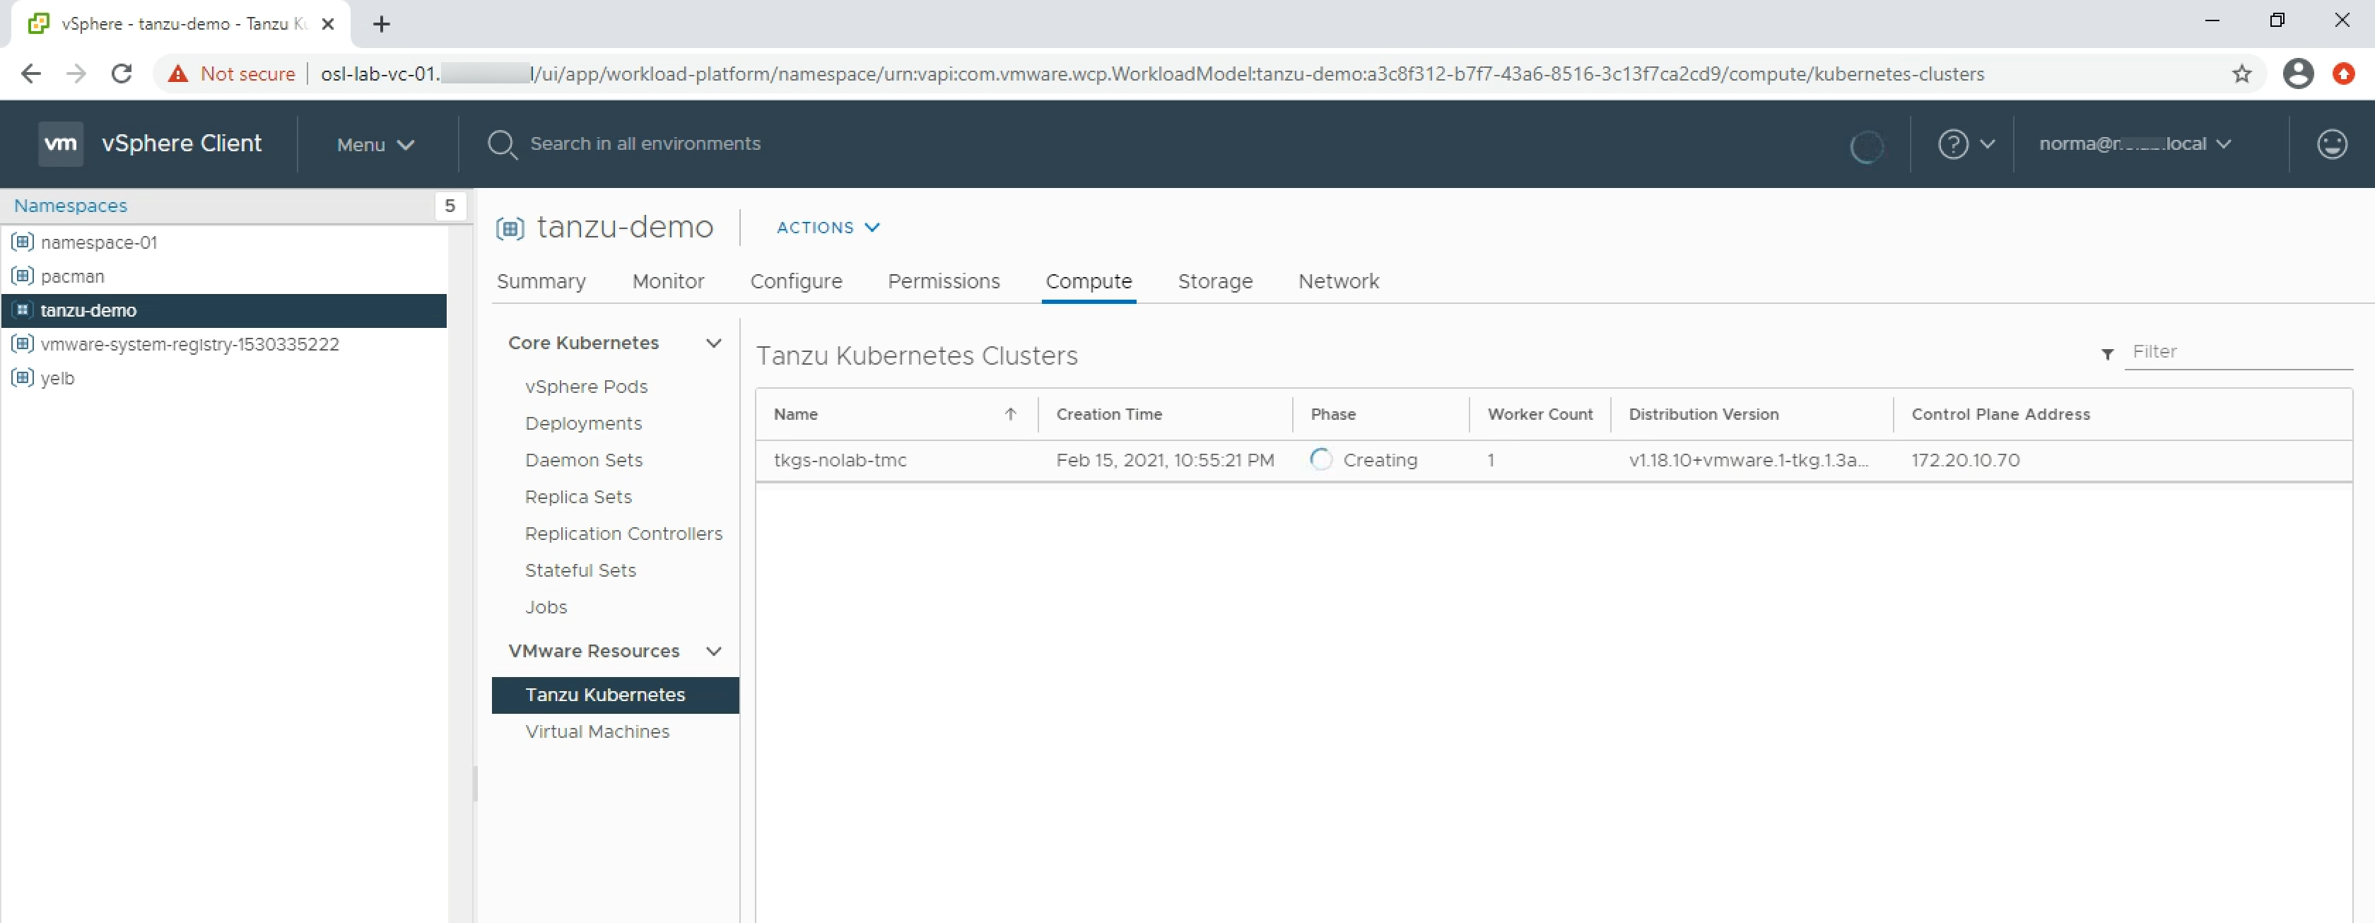Viewport: 2375px width, 923px height.
Task: Open a new browser tab
Action: click(x=382, y=24)
